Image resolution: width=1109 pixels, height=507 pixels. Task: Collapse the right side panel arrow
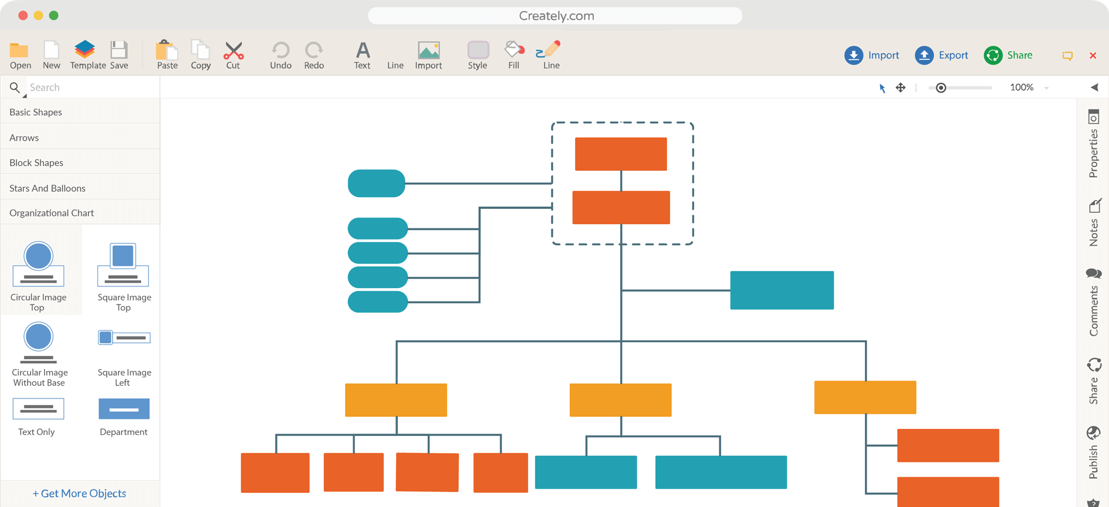1094,87
